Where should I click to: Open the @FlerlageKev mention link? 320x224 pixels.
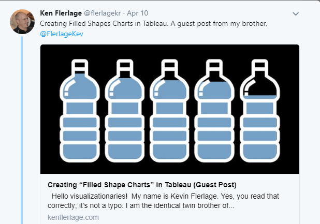[62, 34]
